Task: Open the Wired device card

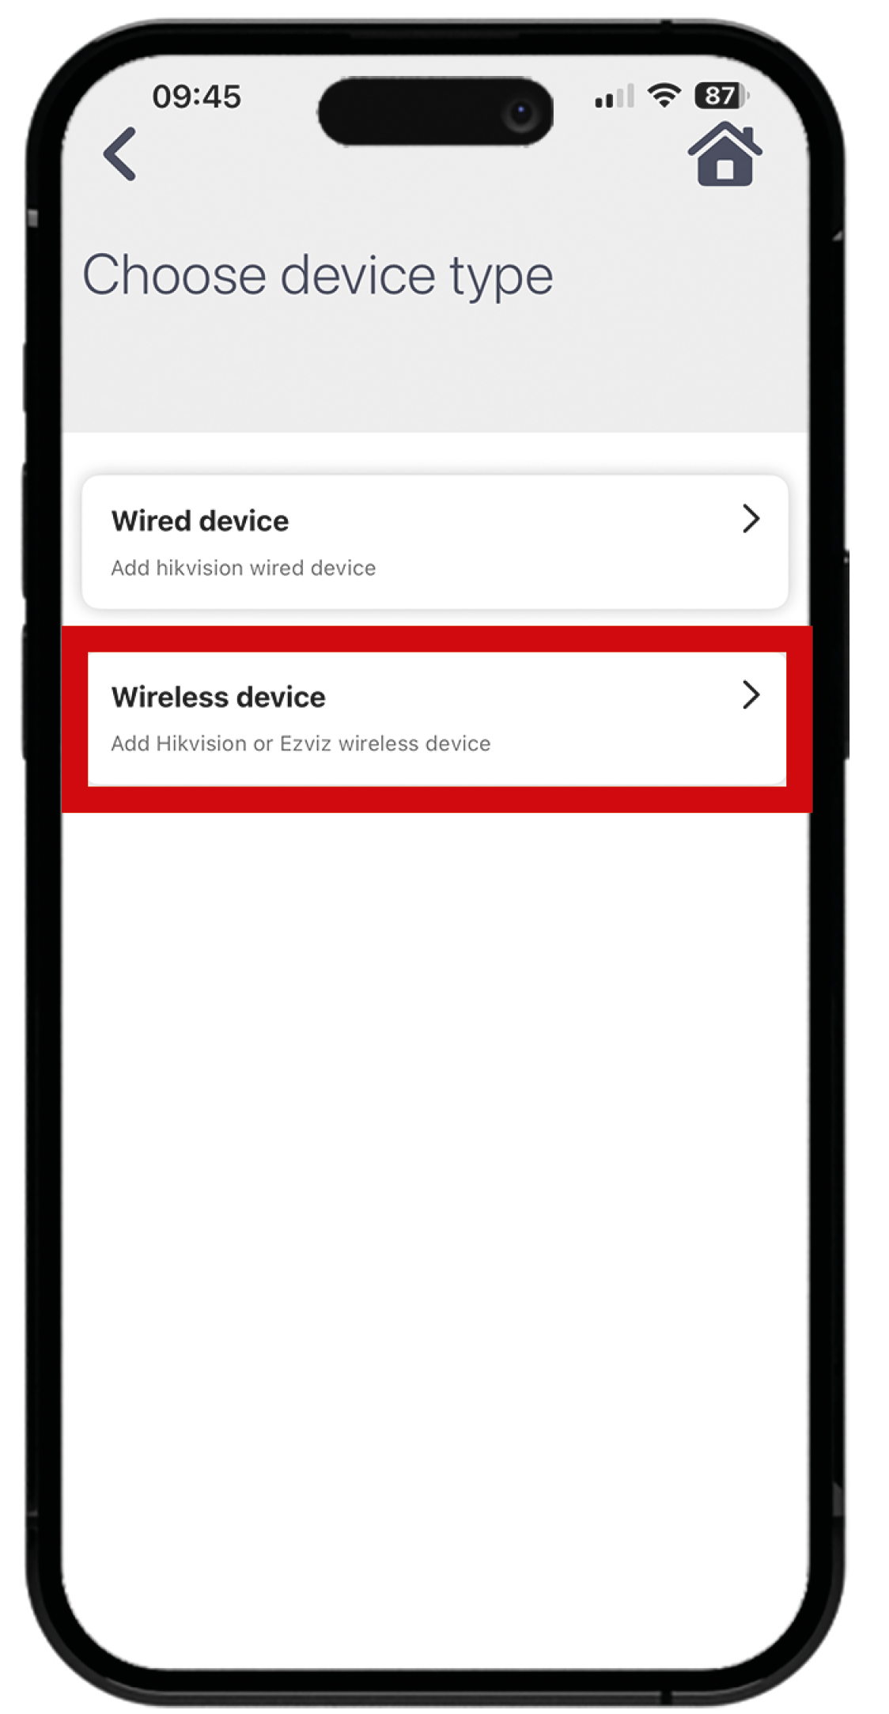Action: pyautogui.click(x=435, y=542)
